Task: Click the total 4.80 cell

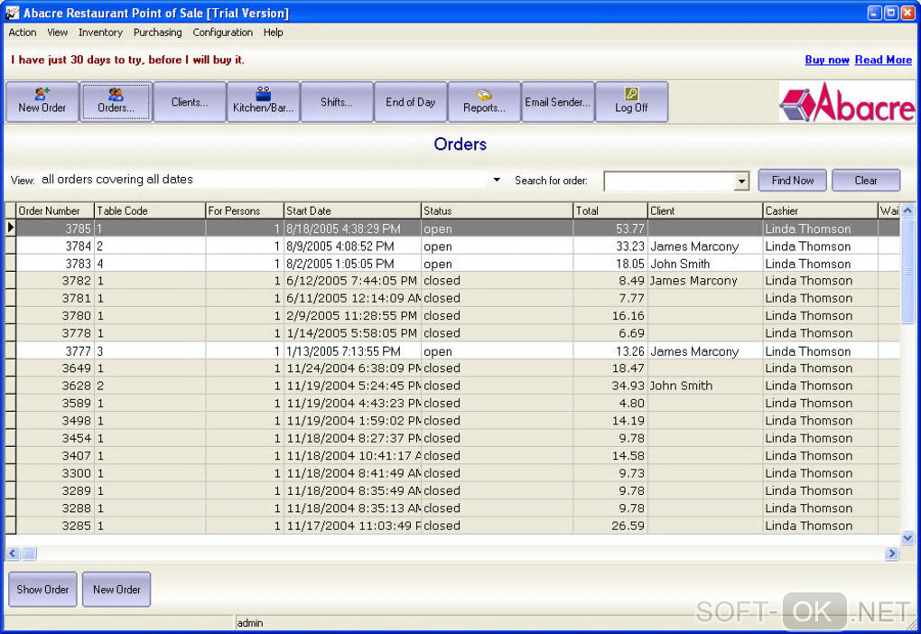Action: point(610,404)
